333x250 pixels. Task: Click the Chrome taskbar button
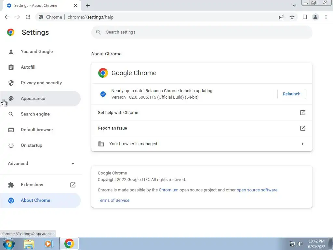tap(69, 243)
